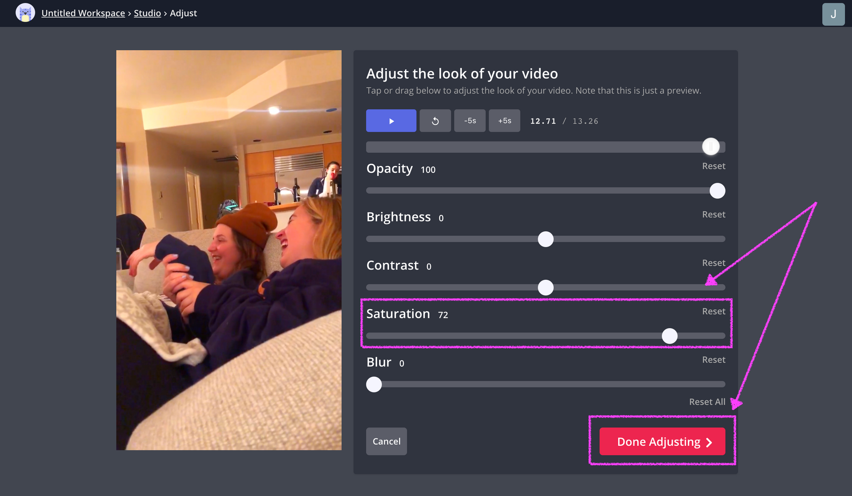Screen dimensions: 852x496
Task: Reset the Blur value
Action: [714, 360]
